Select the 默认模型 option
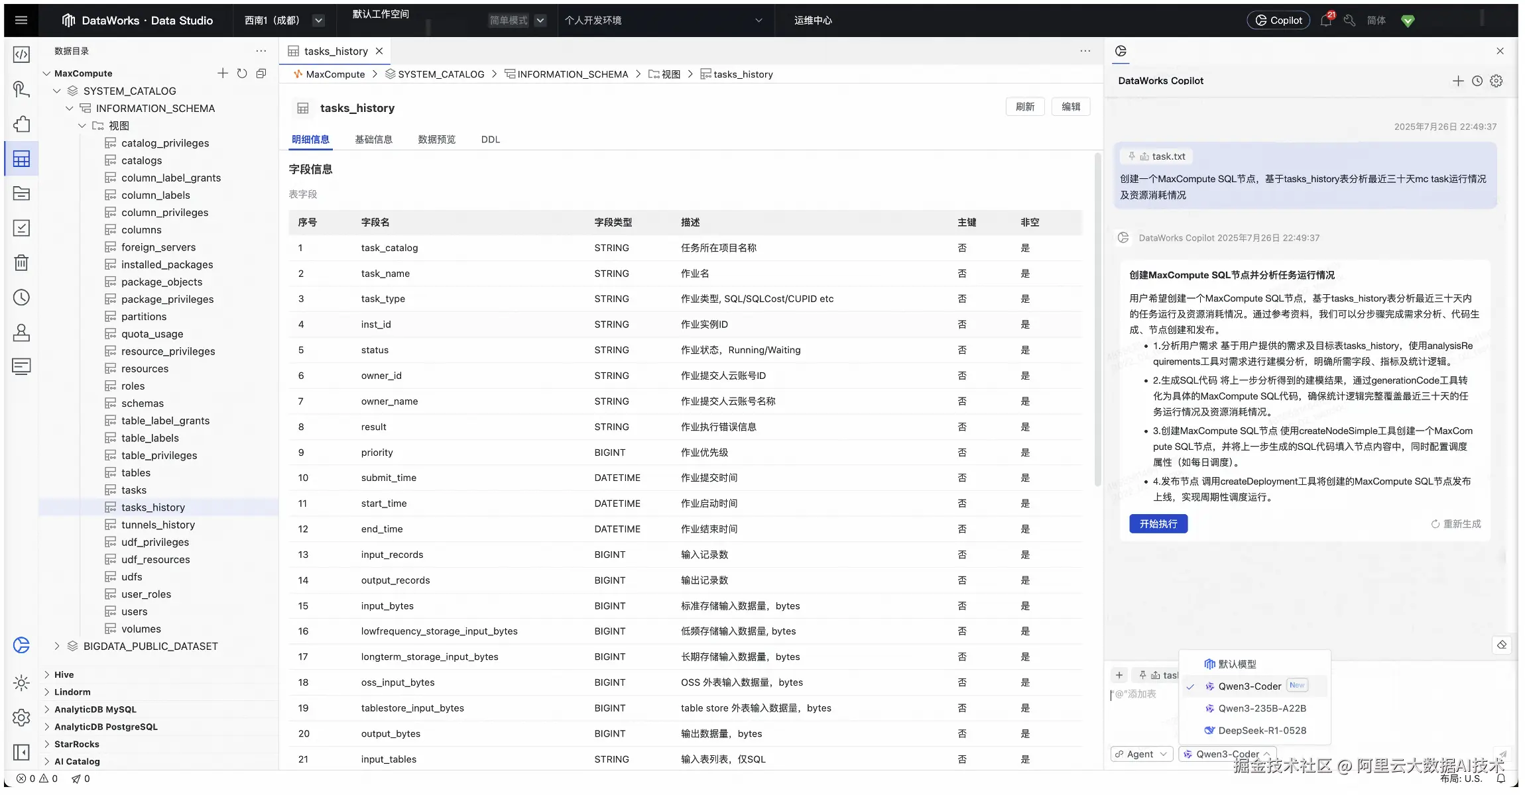The width and height of the screenshot is (1525, 795). pos(1255,664)
